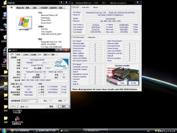Click the Intel Pentium E6300 name field

pos(37,60)
